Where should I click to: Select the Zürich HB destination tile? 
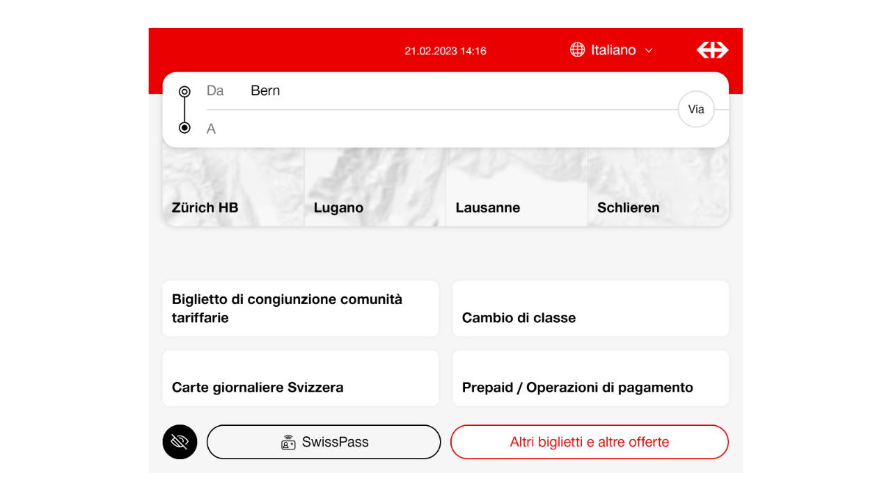click(x=233, y=188)
